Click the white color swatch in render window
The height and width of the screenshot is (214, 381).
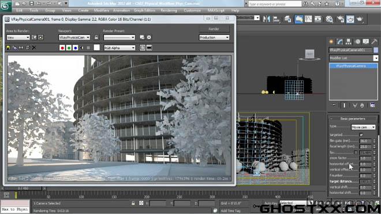[x=97, y=47]
